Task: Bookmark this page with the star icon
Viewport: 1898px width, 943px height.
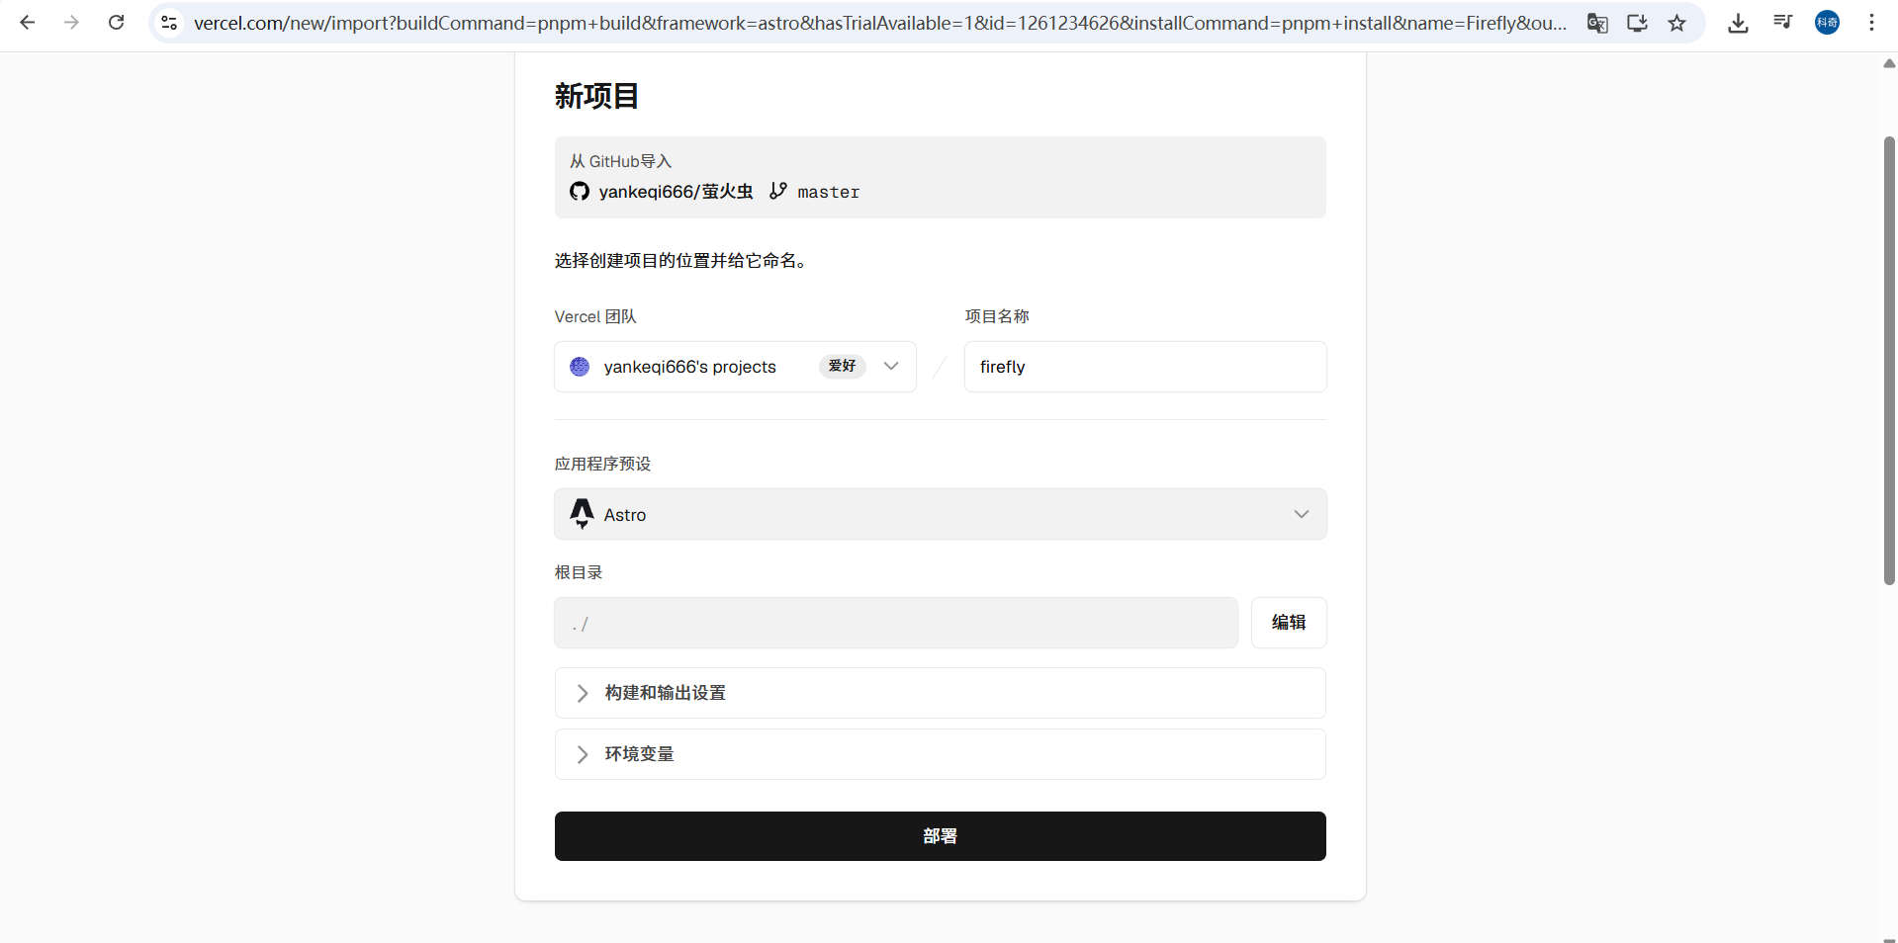Action: point(1676,23)
